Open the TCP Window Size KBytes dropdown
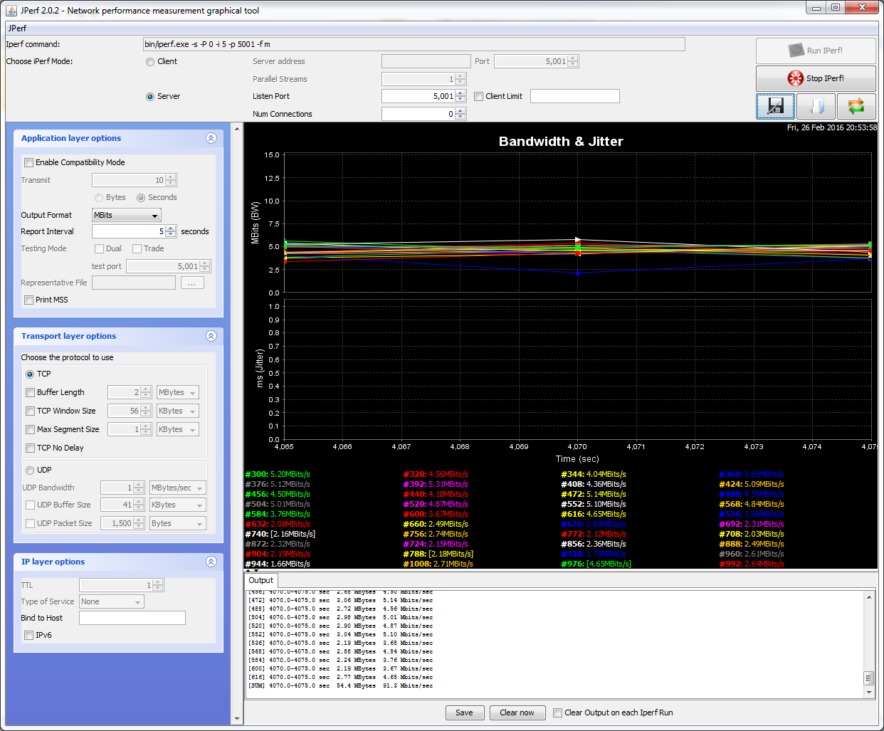Screen dimensions: 884x731 [x=177, y=411]
